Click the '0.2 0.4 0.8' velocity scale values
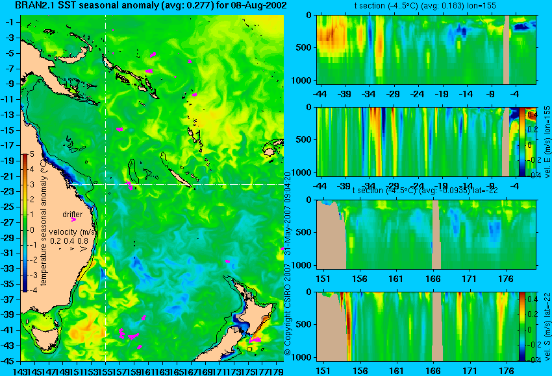 pos(69,241)
